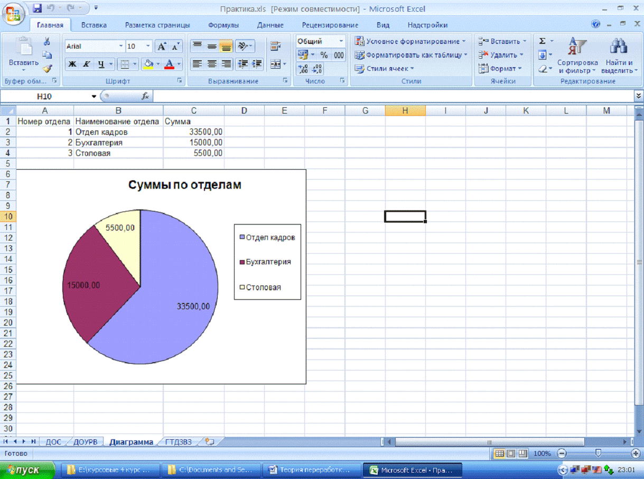This screenshot has height=479, width=644.
Task: Click the AutoSum sigma icon
Action: click(543, 41)
